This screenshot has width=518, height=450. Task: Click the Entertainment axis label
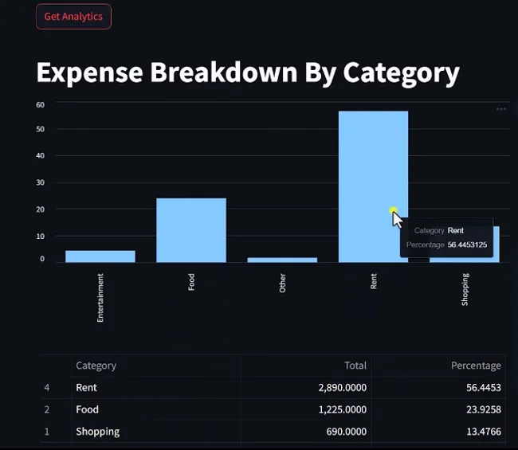100,297
